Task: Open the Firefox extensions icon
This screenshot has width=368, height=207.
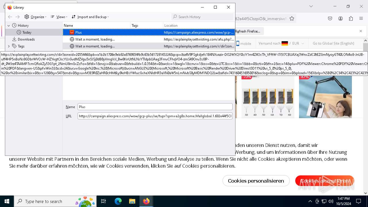Action: [x=351, y=19]
